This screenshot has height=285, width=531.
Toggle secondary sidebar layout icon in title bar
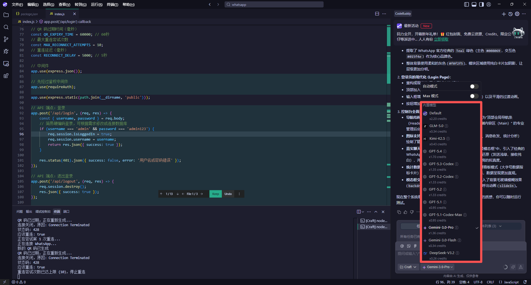coord(481,4)
